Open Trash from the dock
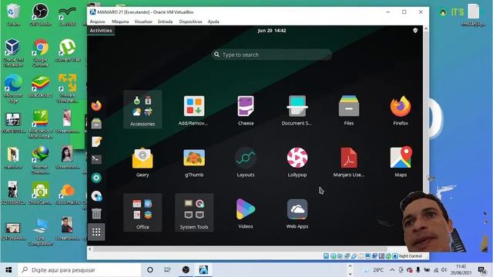The width and height of the screenshot is (493, 277). pos(96,214)
